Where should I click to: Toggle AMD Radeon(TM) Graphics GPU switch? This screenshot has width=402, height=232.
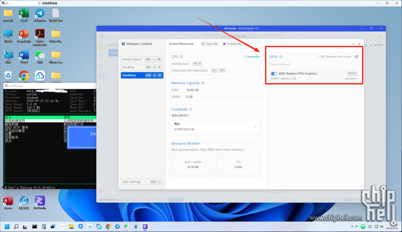(x=274, y=74)
